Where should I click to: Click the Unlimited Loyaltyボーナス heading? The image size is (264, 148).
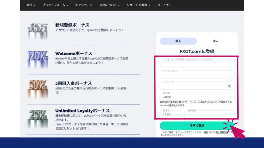coord(82,111)
